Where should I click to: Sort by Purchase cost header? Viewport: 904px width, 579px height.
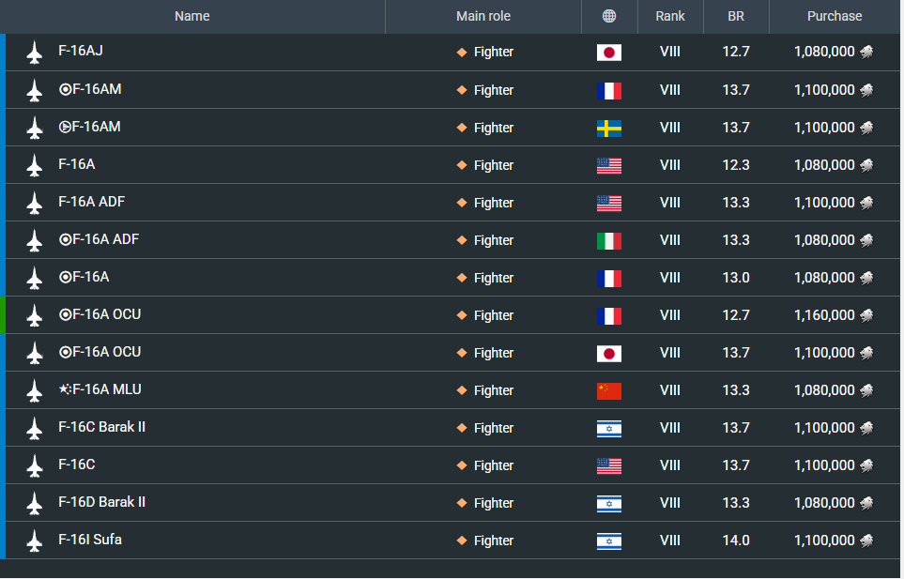[x=835, y=16]
